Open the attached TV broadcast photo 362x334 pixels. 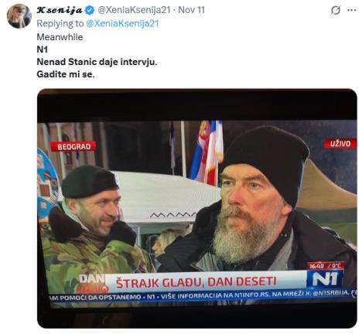(x=197, y=208)
